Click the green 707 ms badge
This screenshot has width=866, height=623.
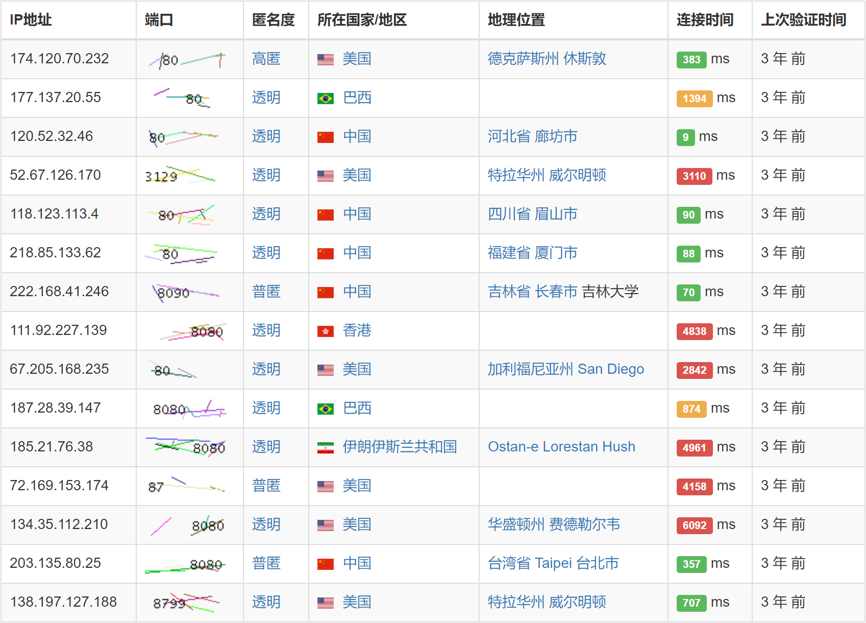pyautogui.click(x=691, y=603)
